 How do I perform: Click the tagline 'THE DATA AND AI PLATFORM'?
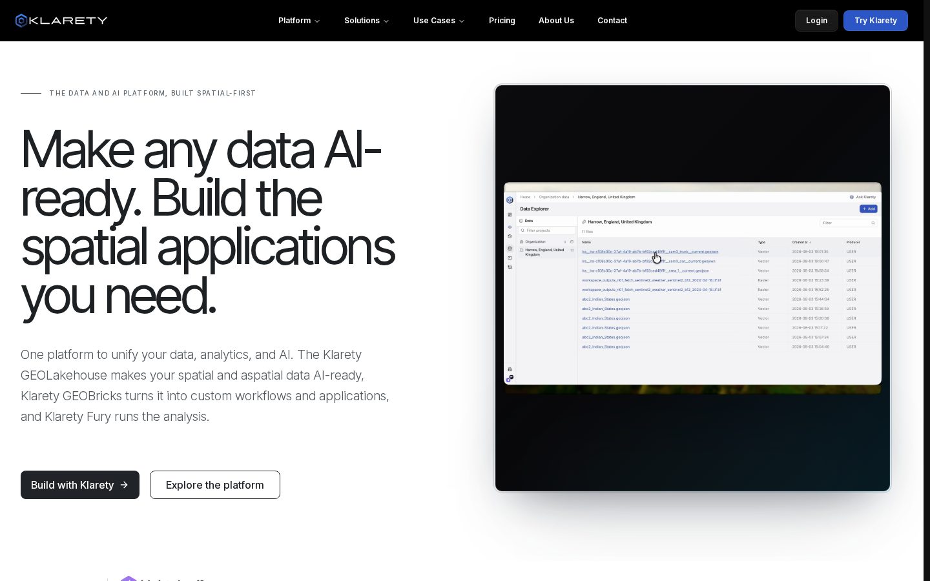coord(152,93)
